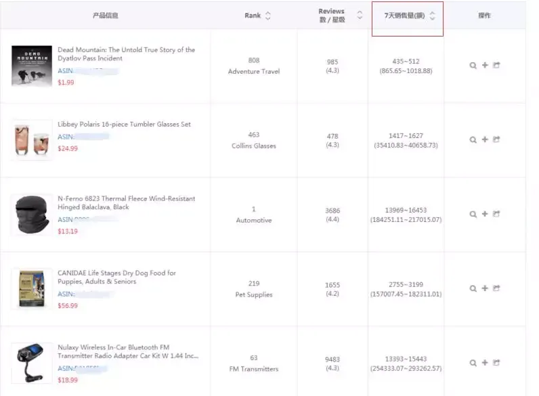Click the Dead Mountain book cover thumbnail

pos(31,66)
